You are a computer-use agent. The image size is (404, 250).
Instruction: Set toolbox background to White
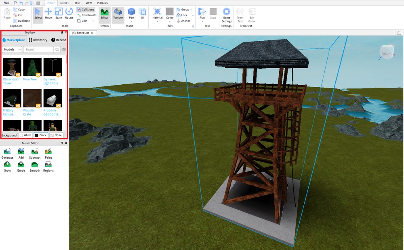click(x=25, y=135)
